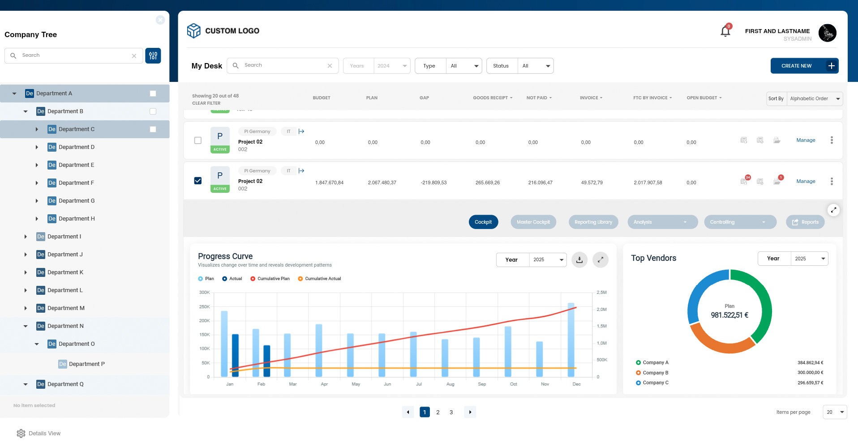Go to the next page arrow
The height and width of the screenshot is (446, 858).
(470, 412)
